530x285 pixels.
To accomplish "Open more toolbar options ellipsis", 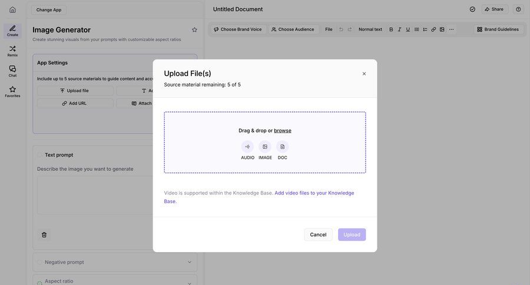I will pos(451,29).
